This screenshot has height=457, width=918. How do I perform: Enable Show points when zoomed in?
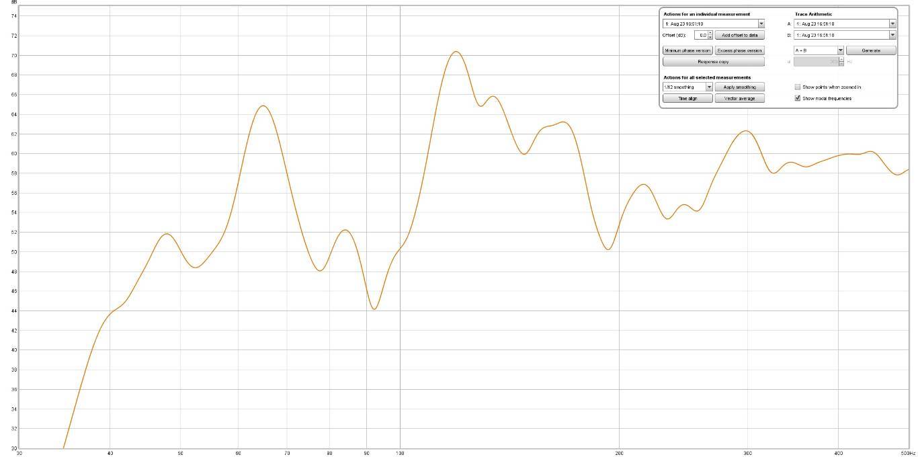(798, 87)
